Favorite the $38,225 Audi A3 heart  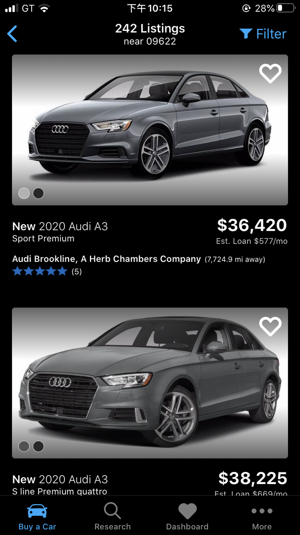click(270, 326)
